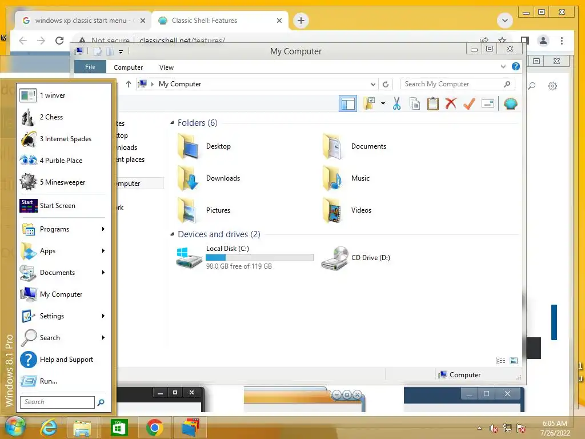Click the red X Delete icon

click(x=451, y=103)
